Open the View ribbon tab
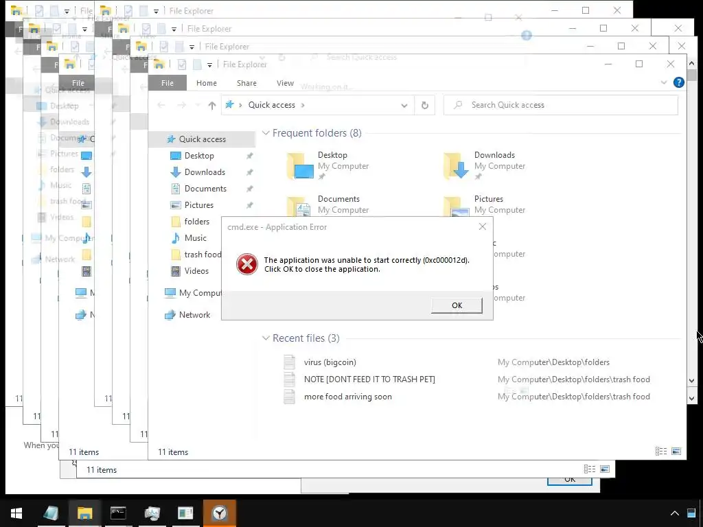This screenshot has height=527, width=703. pos(285,83)
